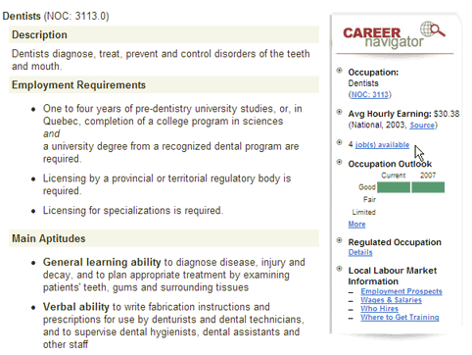Click the Employment Requirements section heading
This screenshot has width=472, height=355.
click(78, 85)
